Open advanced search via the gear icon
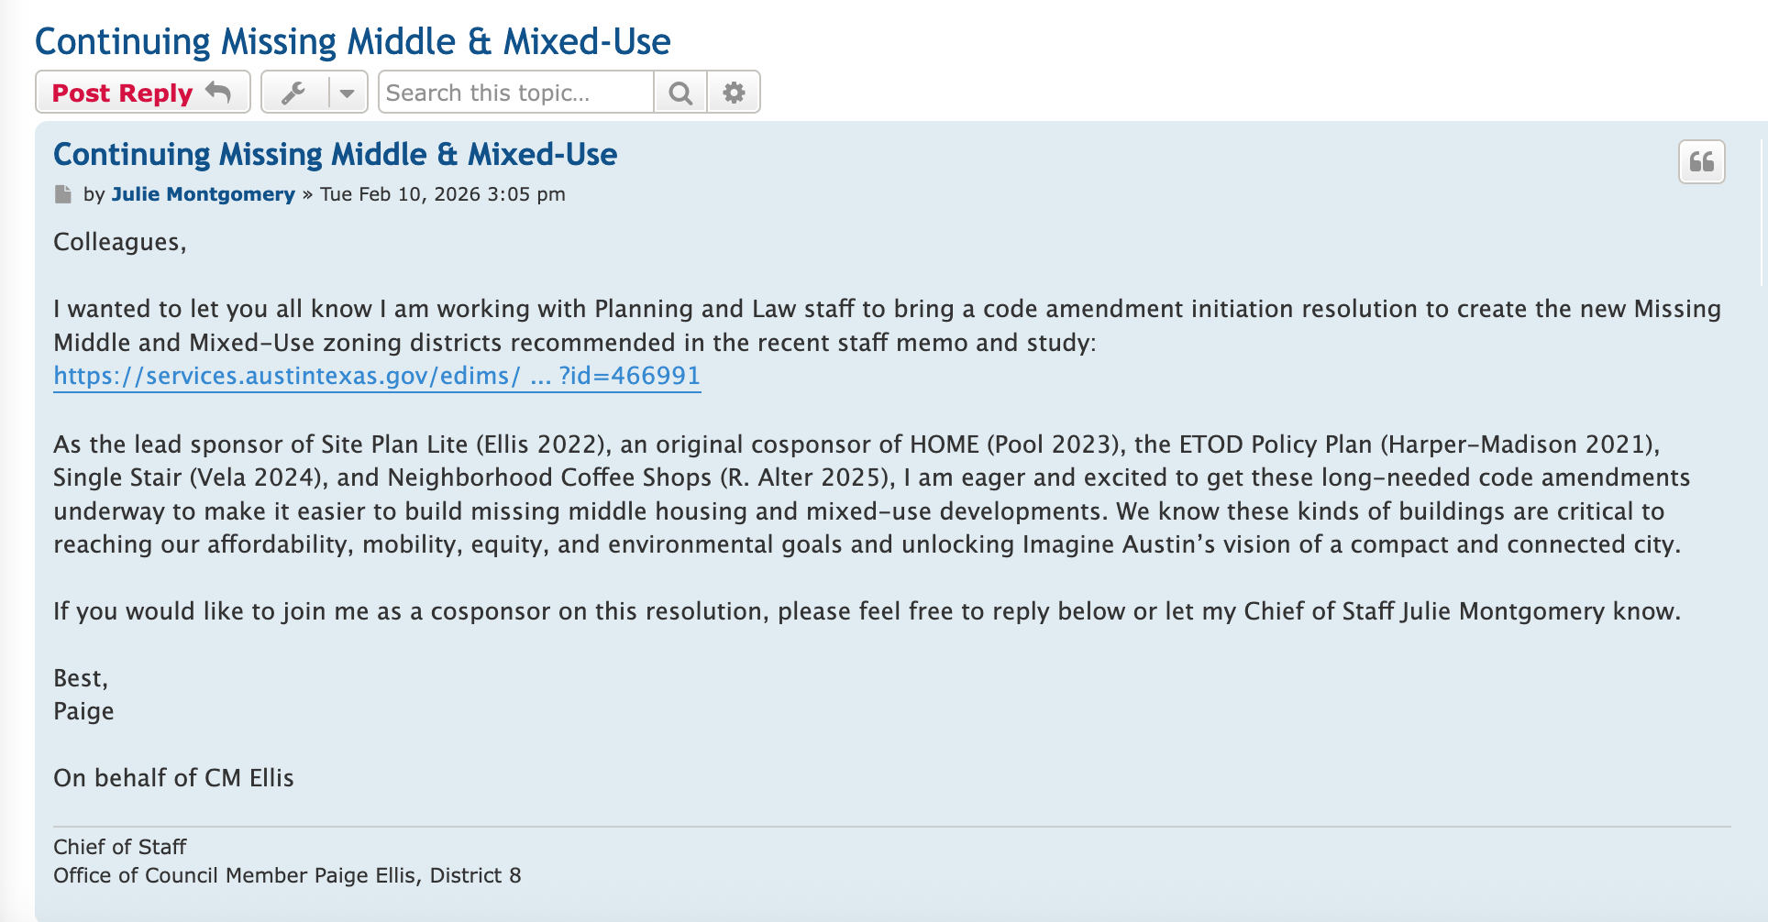1768x922 pixels. pyautogui.click(x=734, y=93)
